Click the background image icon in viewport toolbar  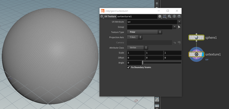[157, 99]
